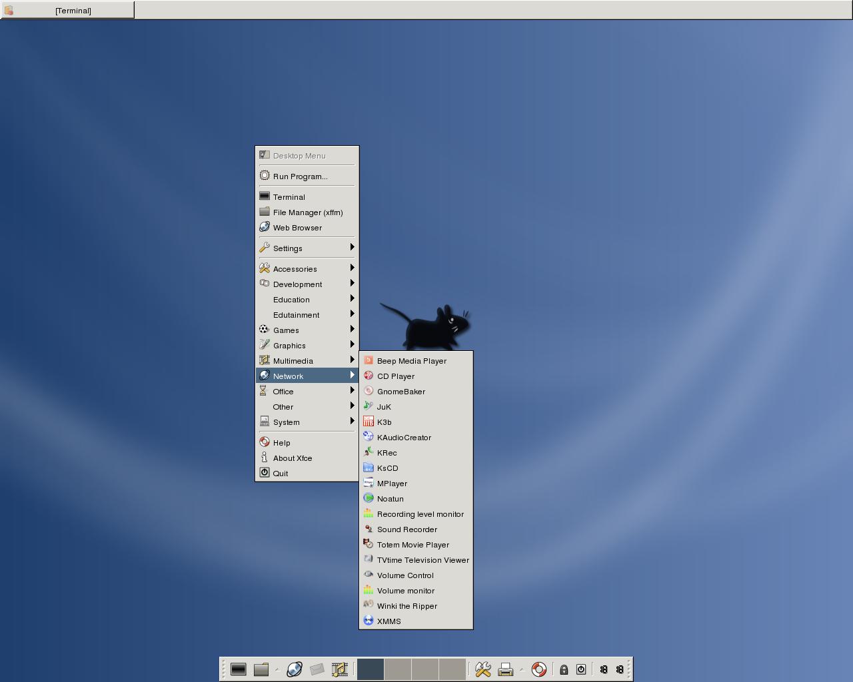853x682 pixels.
Task: Click the multimedia film-note icon in panel
Action: [340, 669]
